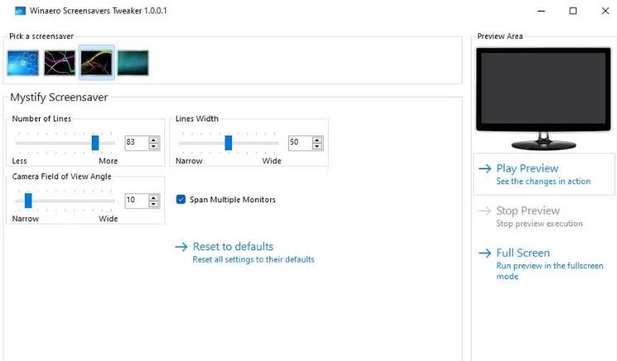Decrease Lines Width with down spinner
Viewport: 617px width, 361px height.
[317, 146]
